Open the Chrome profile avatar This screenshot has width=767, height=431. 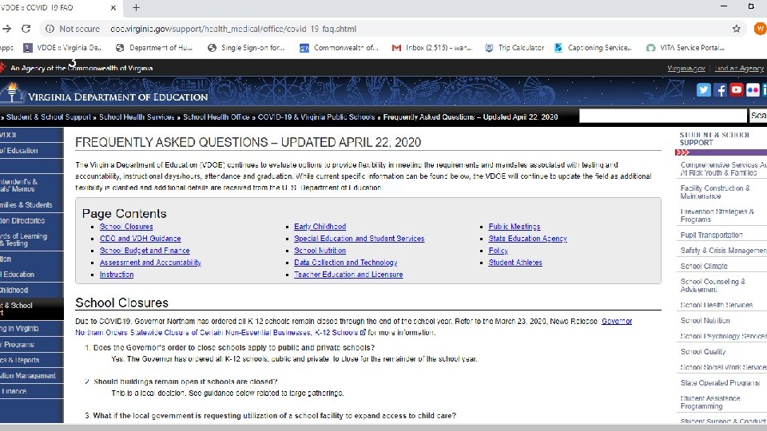coord(760,29)
